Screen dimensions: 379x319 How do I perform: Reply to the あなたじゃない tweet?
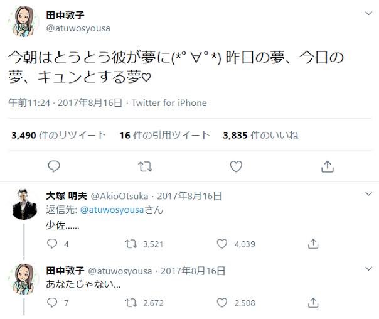point(53,303)
